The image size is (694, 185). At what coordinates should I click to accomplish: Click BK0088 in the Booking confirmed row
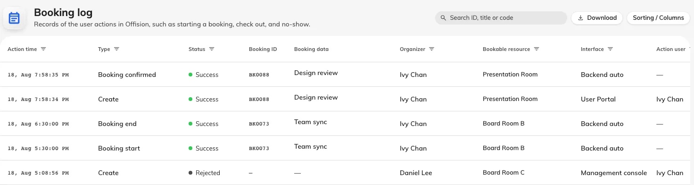tap(259, 75)
